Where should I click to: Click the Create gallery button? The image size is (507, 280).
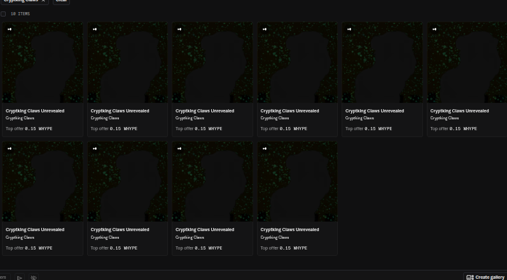[x=485, y=277]
